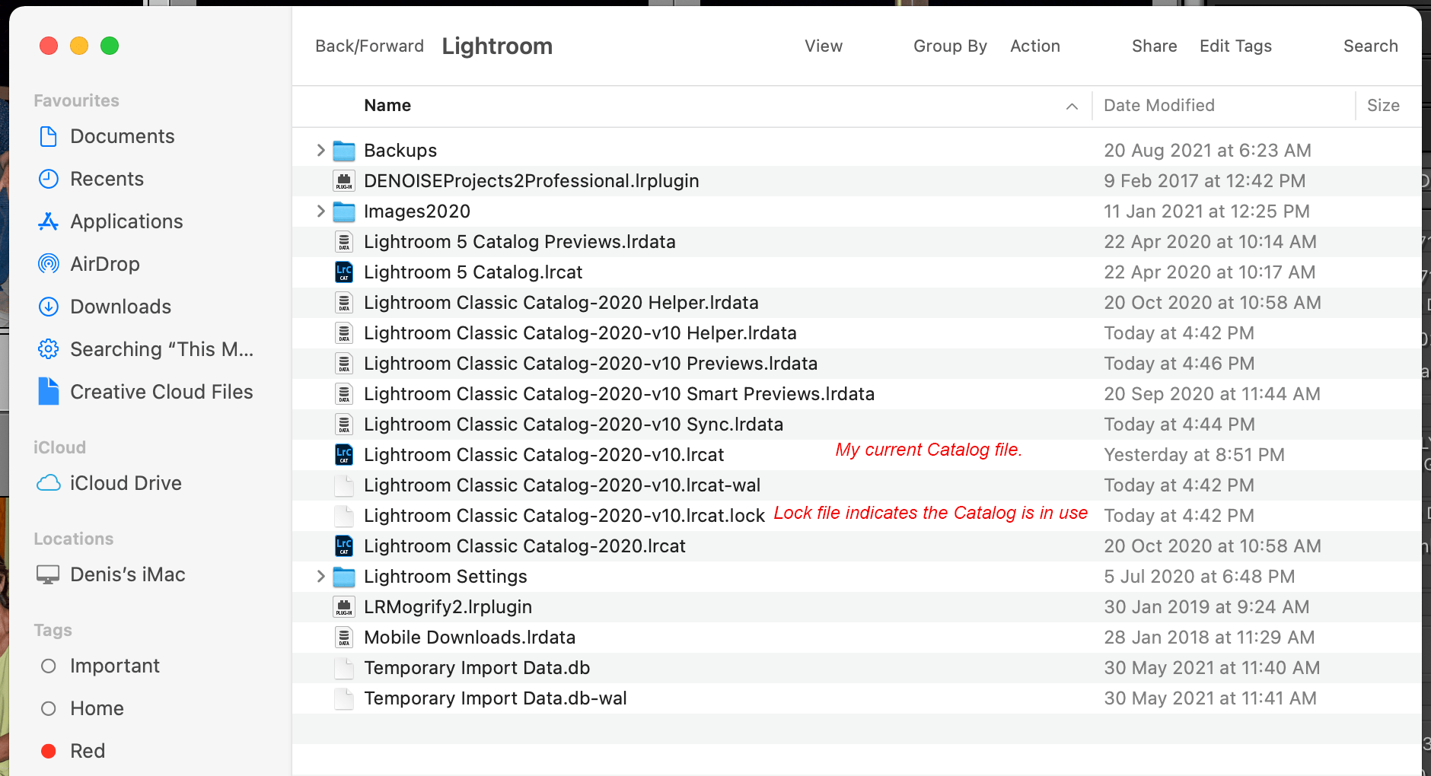Expand the Backups folder
The image size is (1431, 776).
coord(320,150)
